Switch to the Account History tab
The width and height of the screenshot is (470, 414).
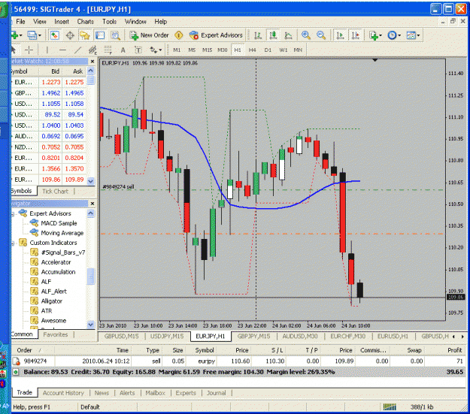(63, 393)
